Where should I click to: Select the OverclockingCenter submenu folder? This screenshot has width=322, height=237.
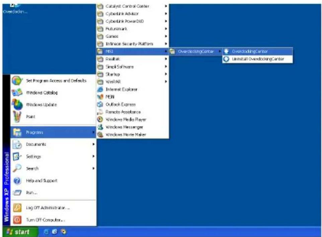195,51
